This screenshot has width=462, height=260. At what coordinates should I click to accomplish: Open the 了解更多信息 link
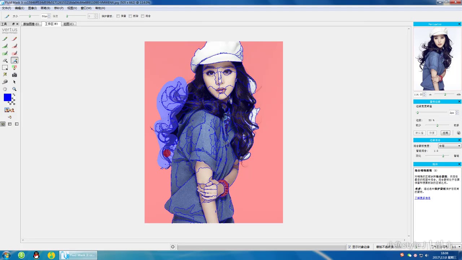pyautogui.click(x=422, y=198)
